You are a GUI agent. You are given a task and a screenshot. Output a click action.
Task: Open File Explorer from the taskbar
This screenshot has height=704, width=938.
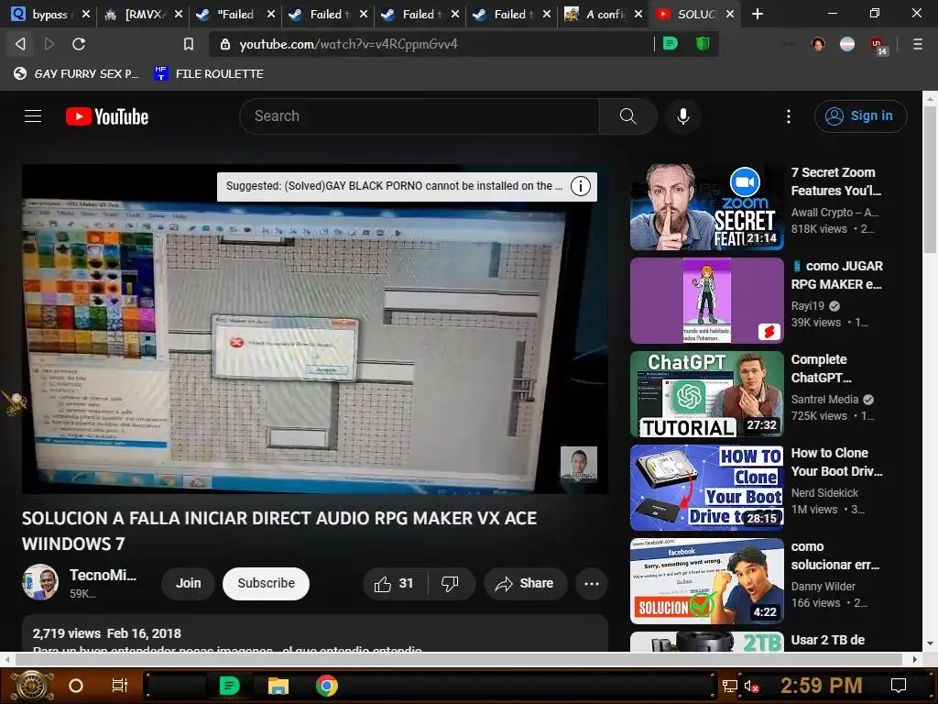[x=278, y=686]
